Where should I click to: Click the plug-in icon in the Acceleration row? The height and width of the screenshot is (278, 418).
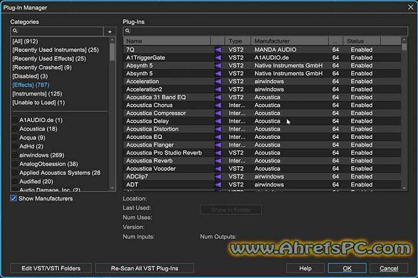tap(218, 82)
